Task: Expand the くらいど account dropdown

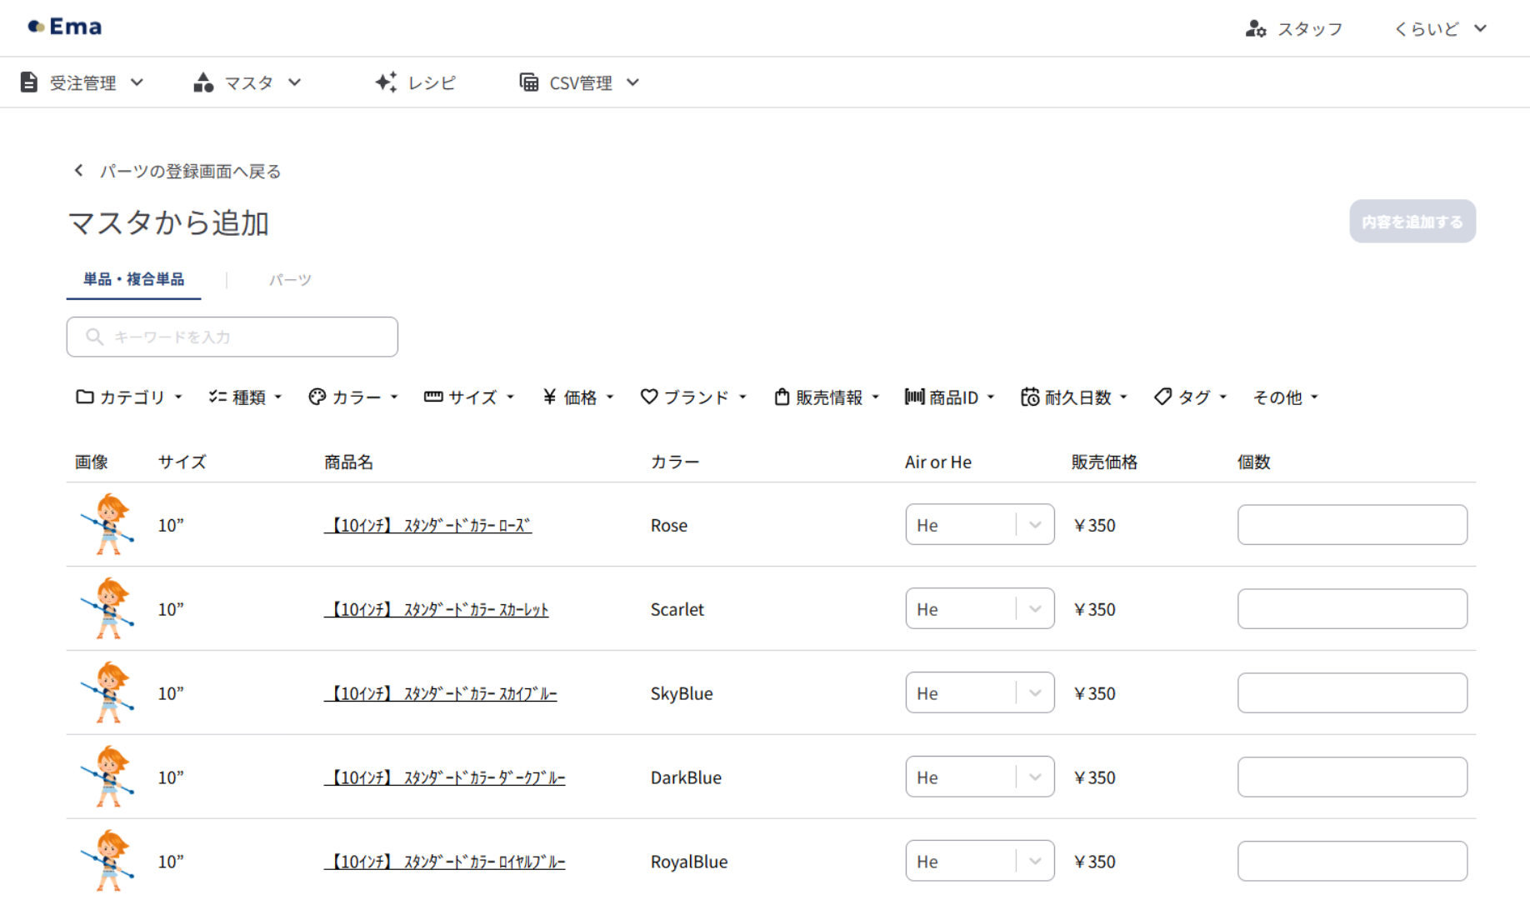Action: coord(1440,29)
